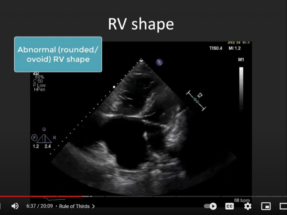The height and width of the screenshot is (215, 287).
Task: Switch to miniplayer mode
Action: click(266, 206)
